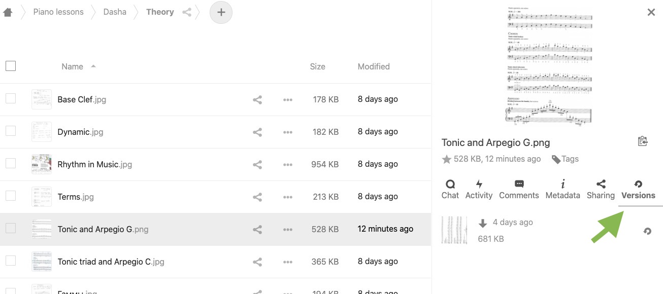The image size is (663, 294).
Task: Click the Rhythm in Music.jpg thumbnail
Action: click(42, 164)
